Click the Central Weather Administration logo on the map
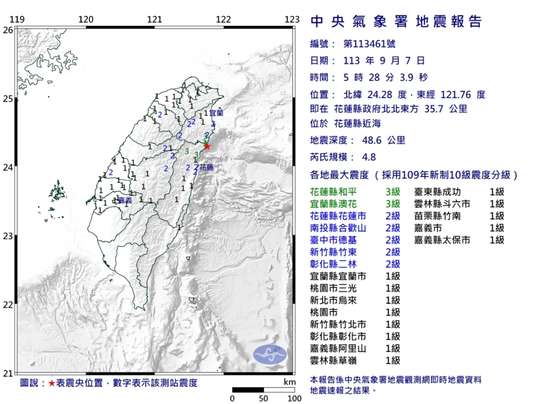539x404 pixels. (x=269, y=354)
